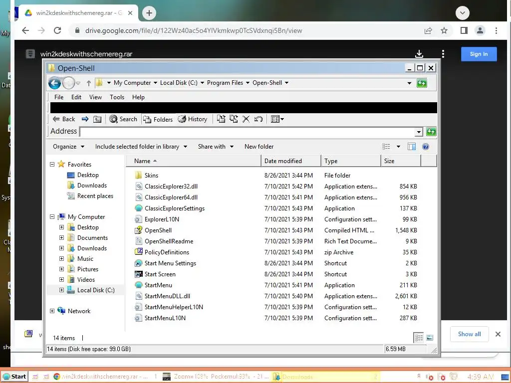The height and width of the screenshot is (383, 511).
Task: Click the Delete X toolbar icon
Action: point(246,119)
